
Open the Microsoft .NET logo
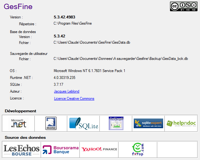[x=18, y=123]
